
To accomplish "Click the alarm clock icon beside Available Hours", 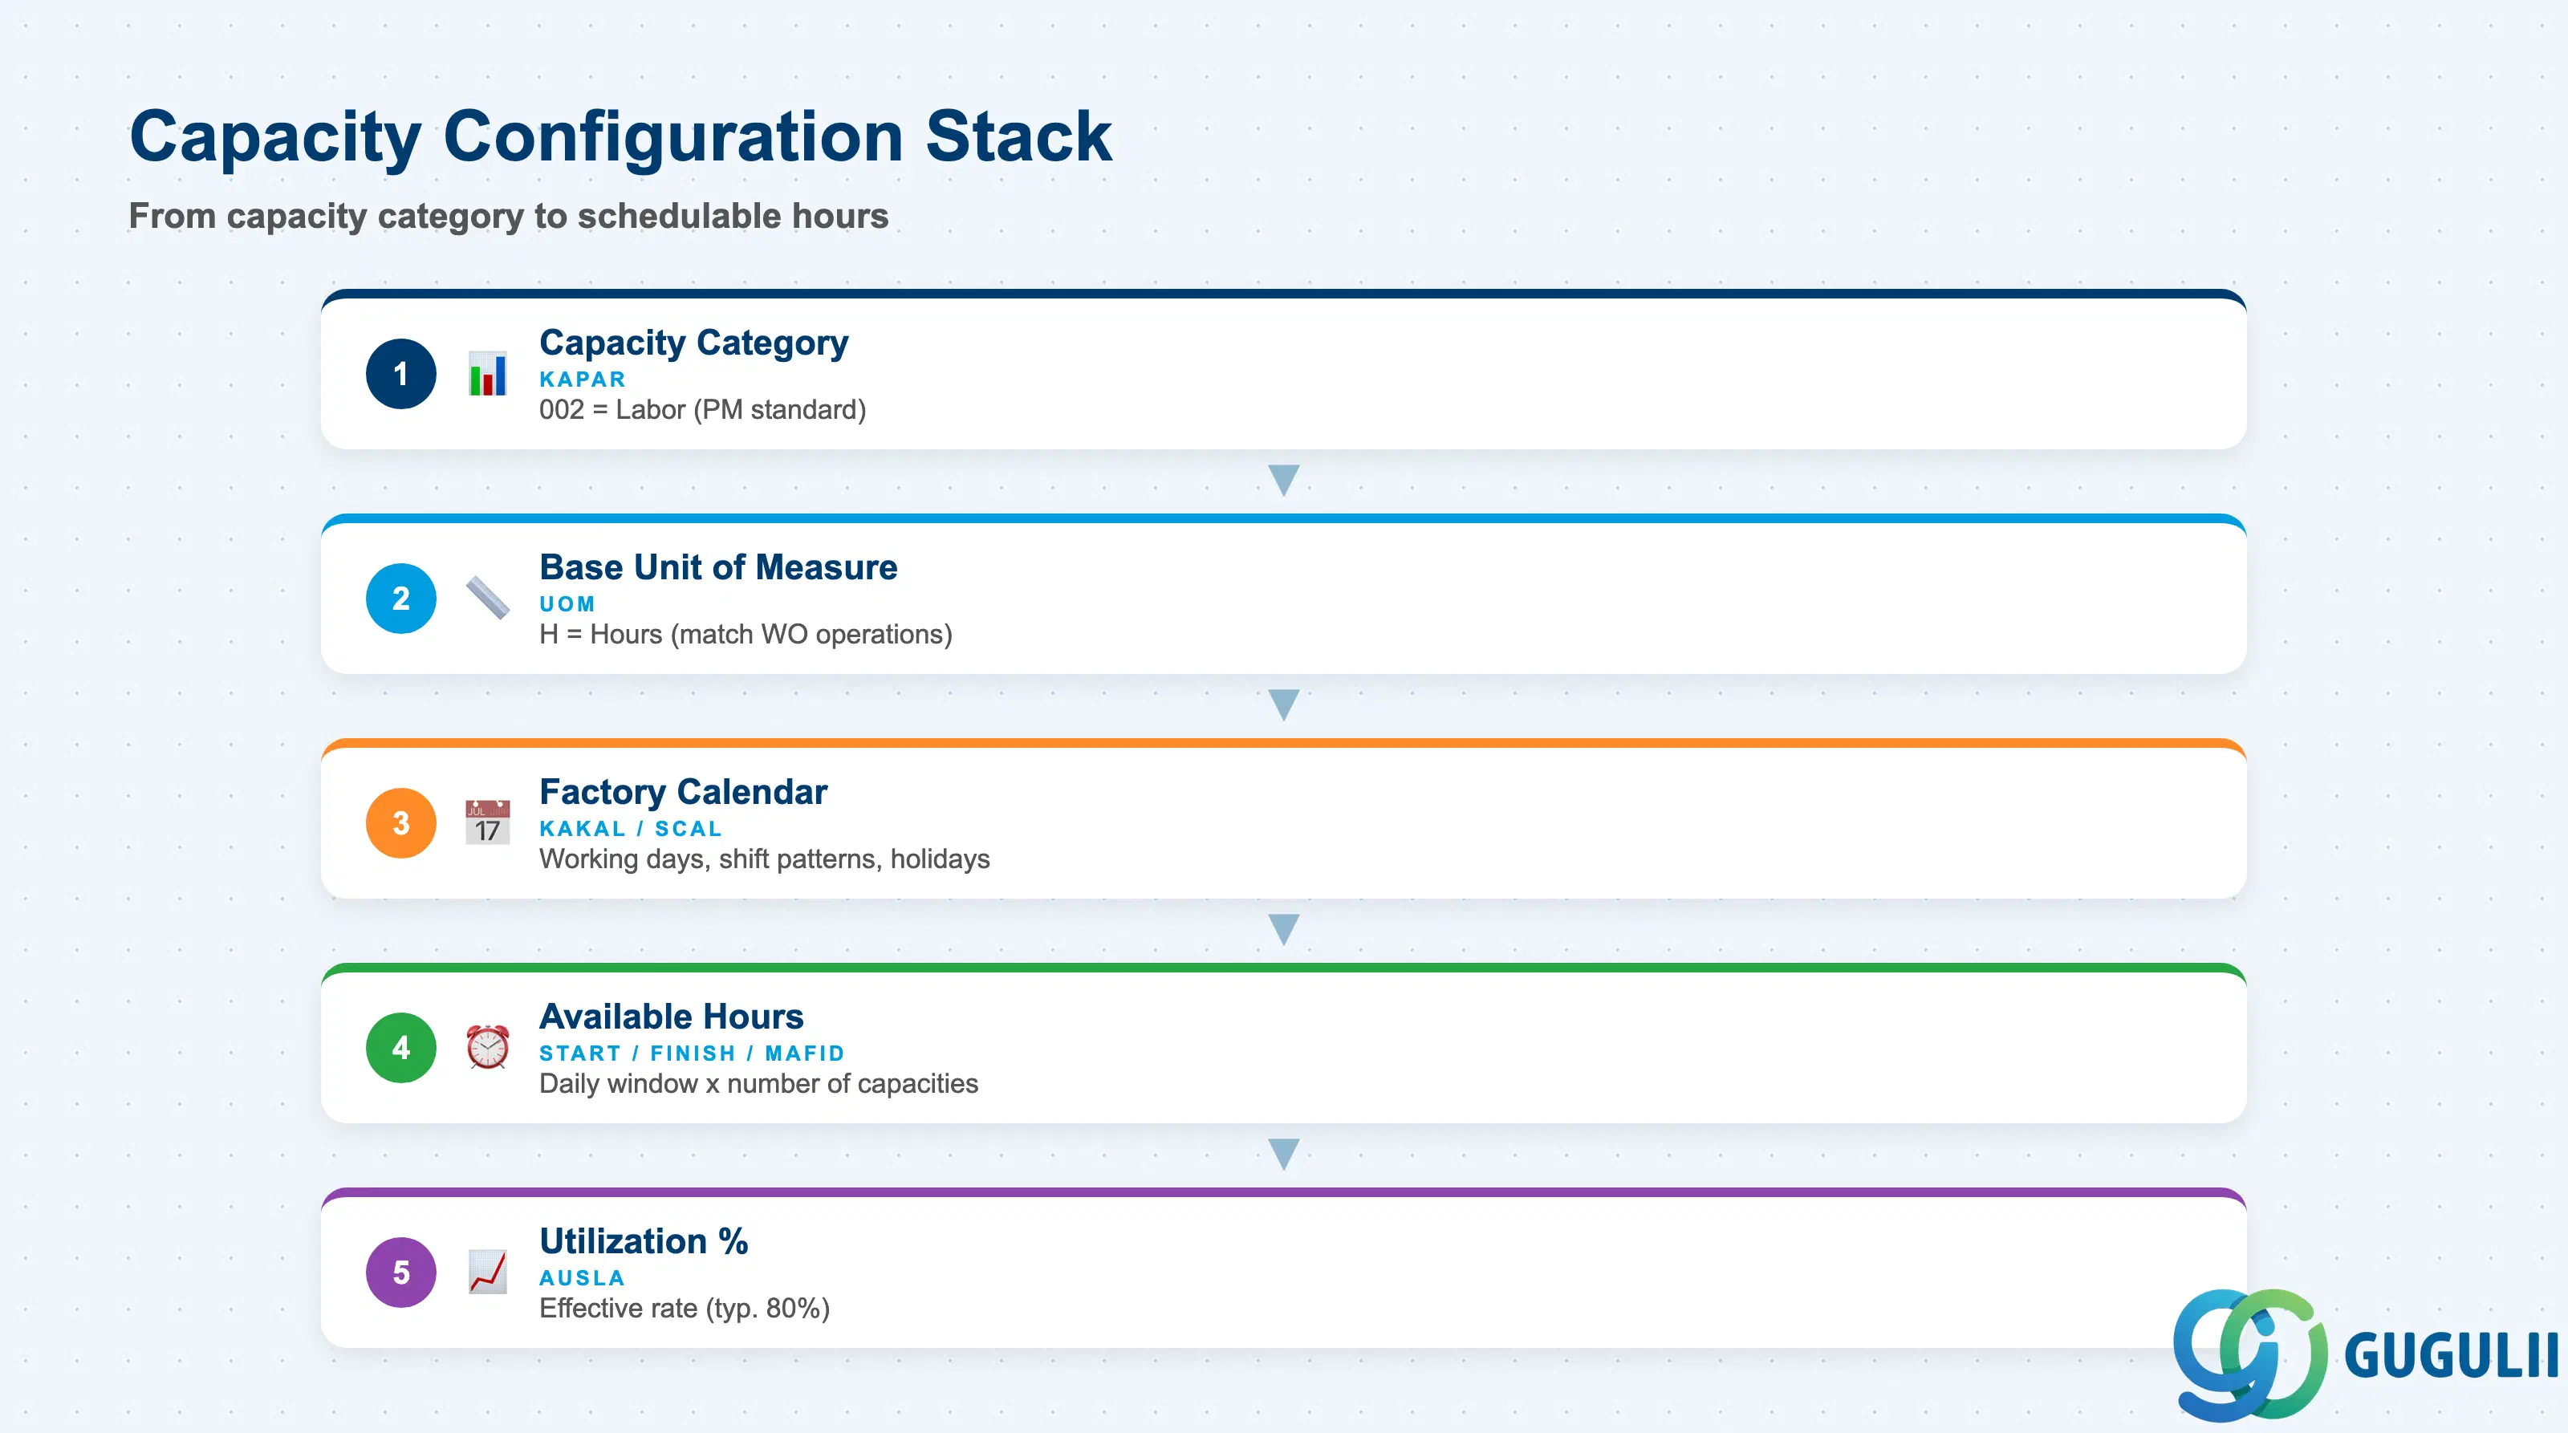I will click(x=487, y=1047).
